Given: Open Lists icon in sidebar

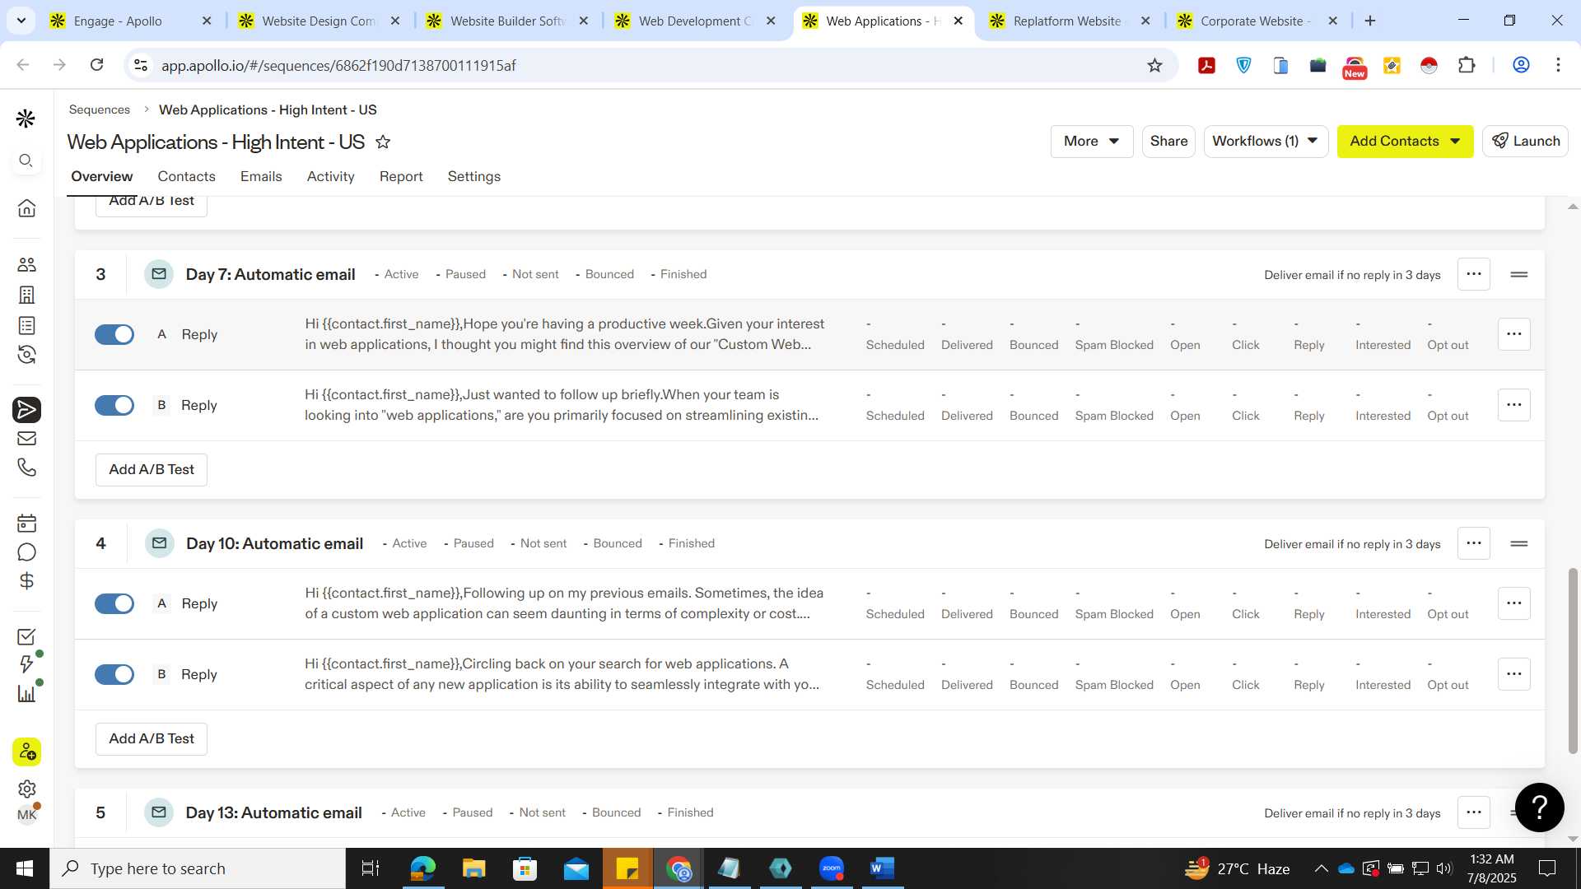Looking at the screenshot, I should [26, 325].
